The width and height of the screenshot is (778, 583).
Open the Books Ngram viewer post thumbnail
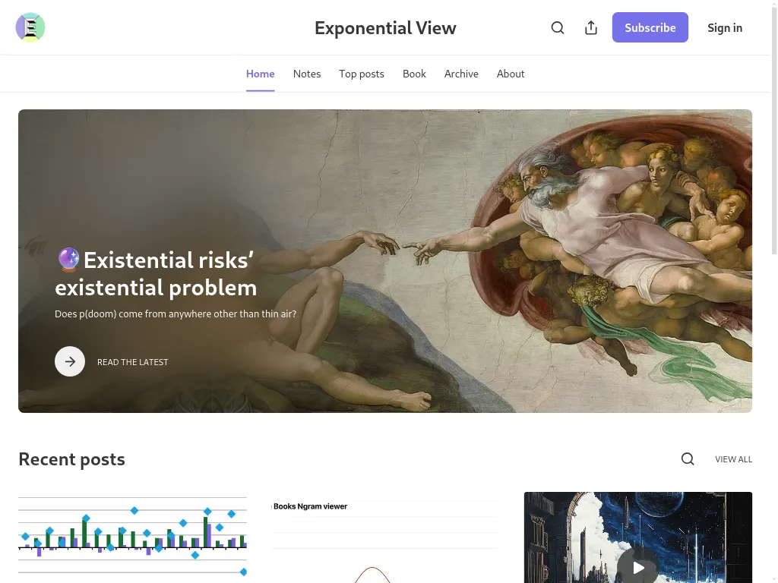click(x=385, y=537)
